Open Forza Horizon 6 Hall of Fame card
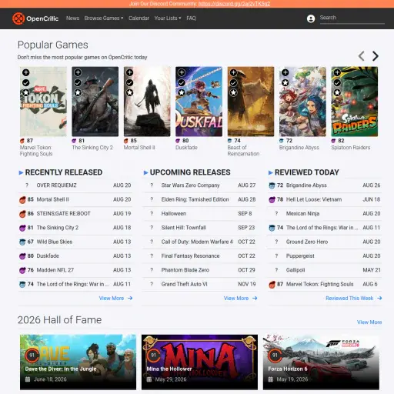The image size is (394, 394). [x=321, y=362]
